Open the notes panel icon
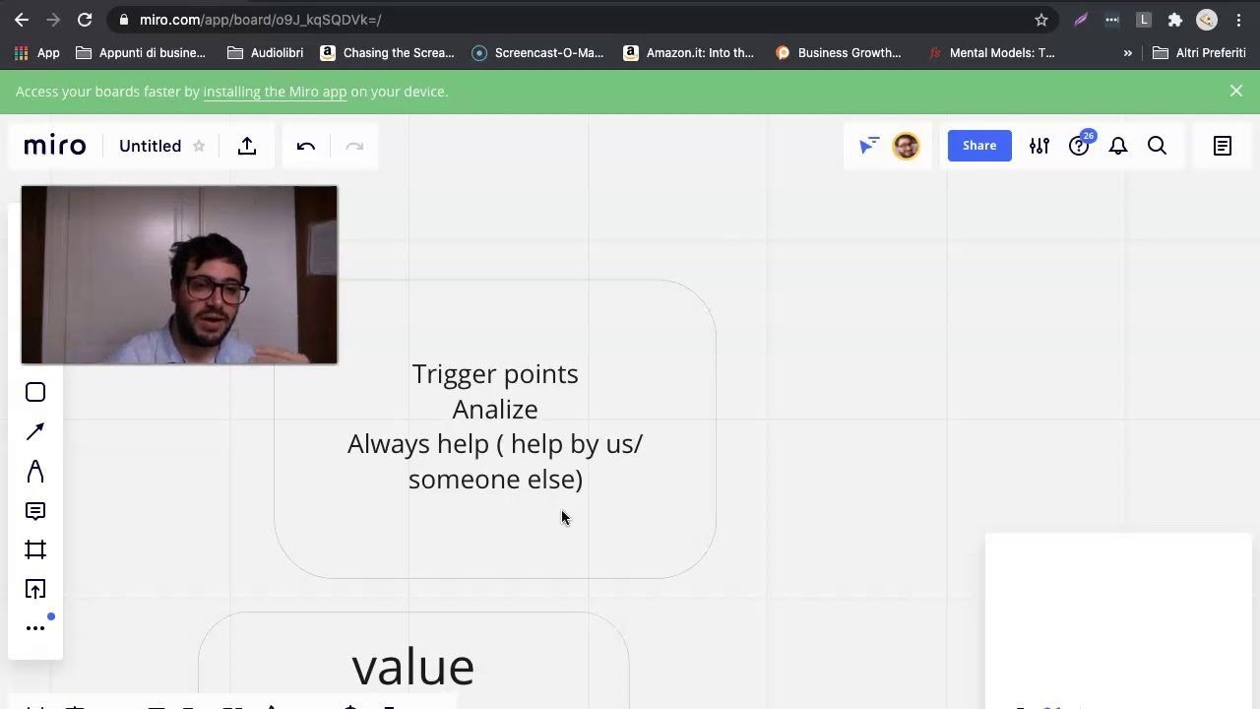This screenshot has height=709, width=1260. pyautogui.click(x=1223, y=146)
